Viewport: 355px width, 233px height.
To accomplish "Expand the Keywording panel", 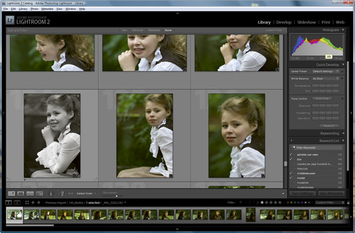I will pos(343,133).
